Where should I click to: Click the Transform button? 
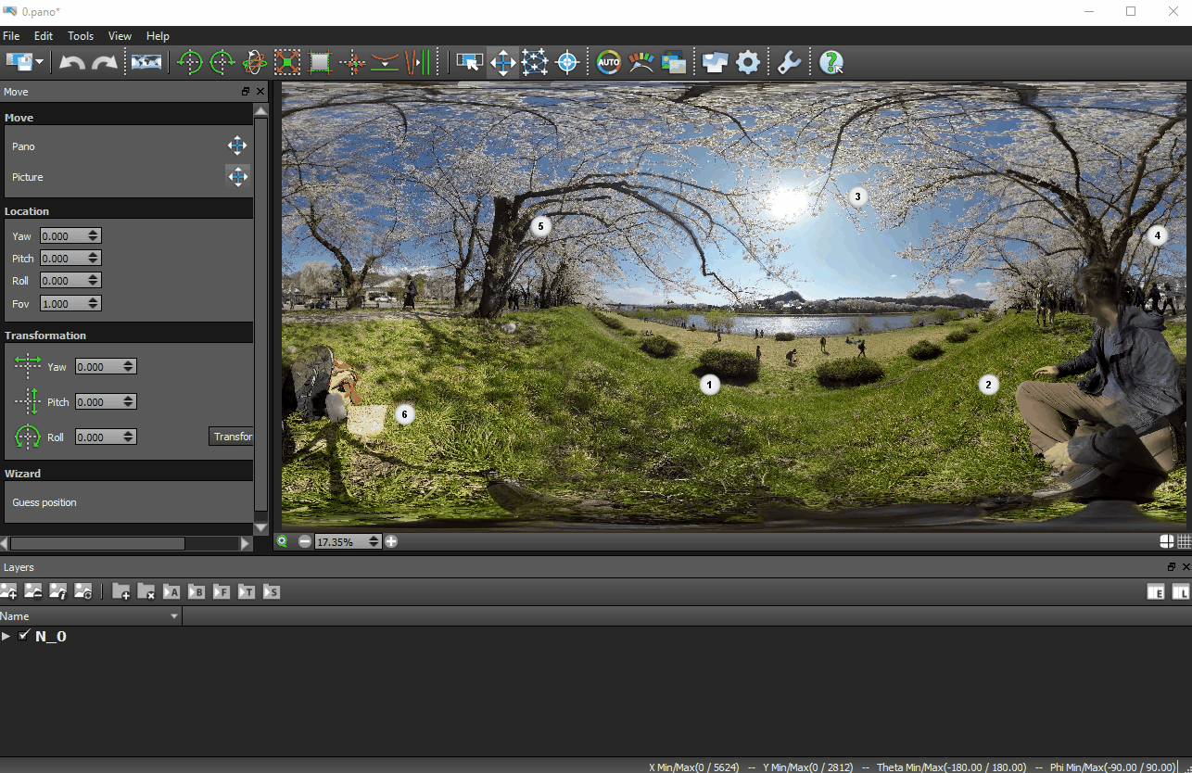tap(232, 437)
